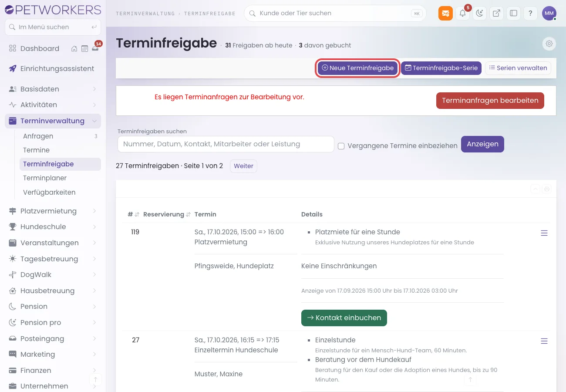566x392 pixels.
Task: Open Einrichtungsassistent in the sidebar
Action: pos(53,69)
